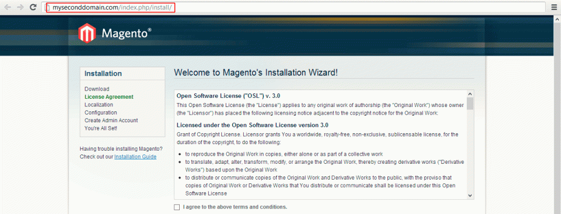
Task: Tick the agree to terms checkbox
Action: 177,207
